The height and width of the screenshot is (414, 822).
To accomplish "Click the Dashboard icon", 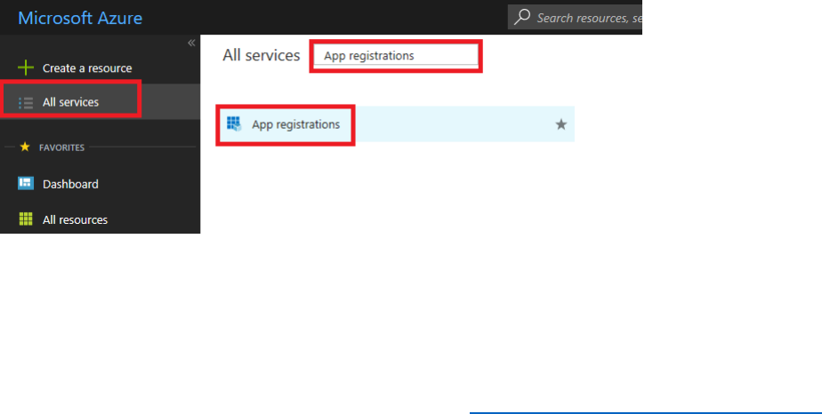I will tap(26, 183).
